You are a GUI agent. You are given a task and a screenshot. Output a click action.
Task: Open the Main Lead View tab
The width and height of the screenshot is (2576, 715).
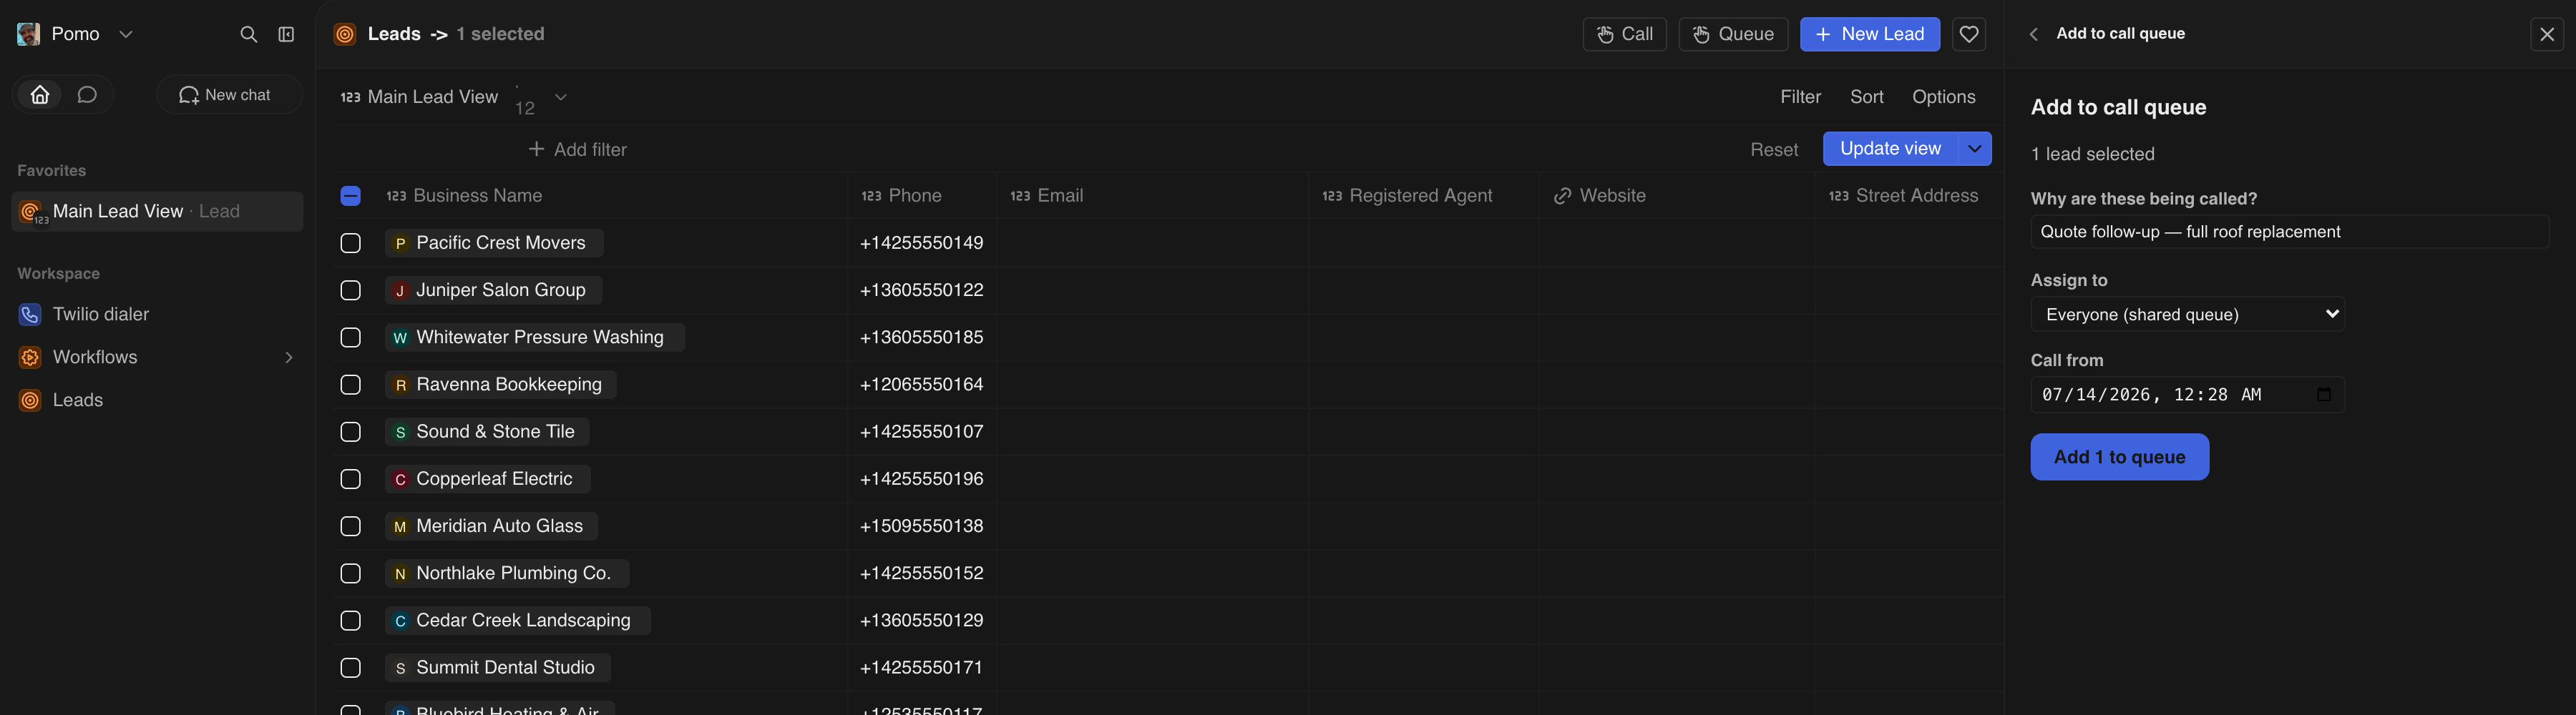tap(432, 97)
